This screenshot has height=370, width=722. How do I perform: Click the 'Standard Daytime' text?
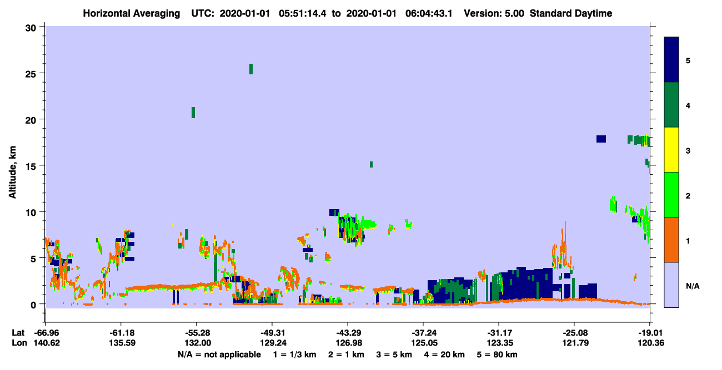tap(571, 13)
